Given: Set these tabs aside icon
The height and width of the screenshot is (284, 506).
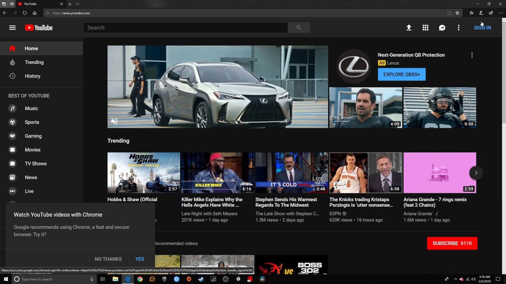Looking at the screenshot, I should pyautogui.click(x=11, y=4).
